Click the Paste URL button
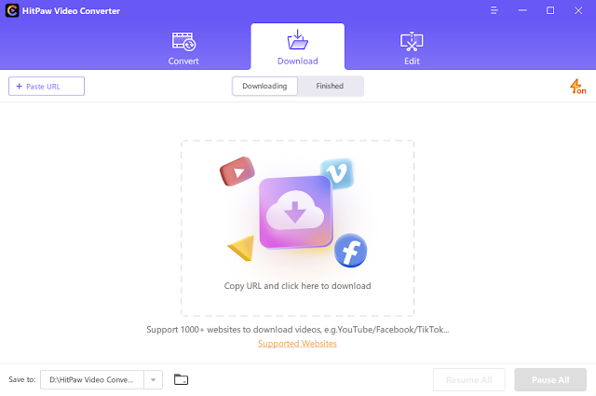Viewport: 596px width, 396px height. [x=47, y=87]
